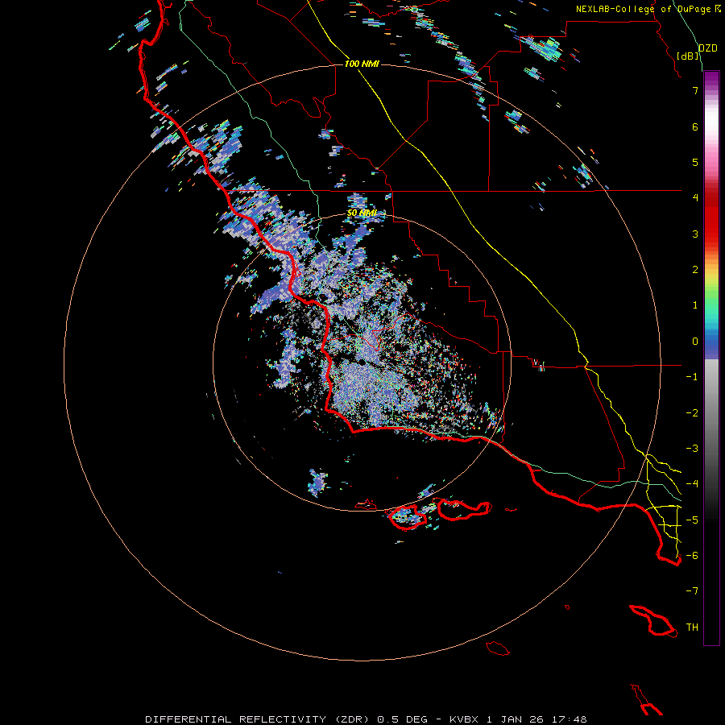This screenshot has height=725, width=725.
Task: Choose the 4 label on the color scale
Action: pyautogui.click(x=695, y=198)
